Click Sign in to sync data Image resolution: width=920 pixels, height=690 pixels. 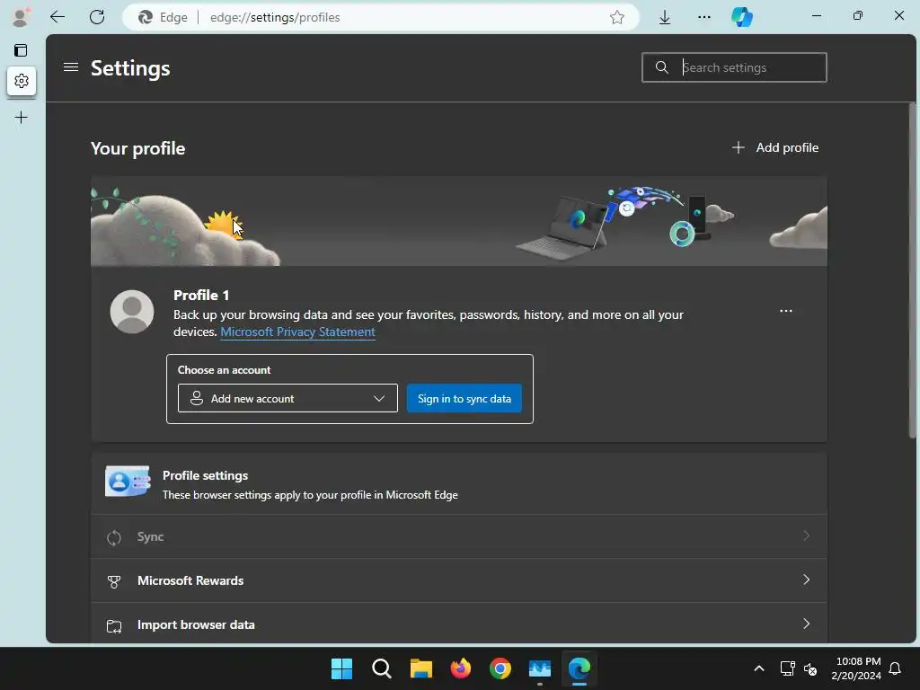464,398
